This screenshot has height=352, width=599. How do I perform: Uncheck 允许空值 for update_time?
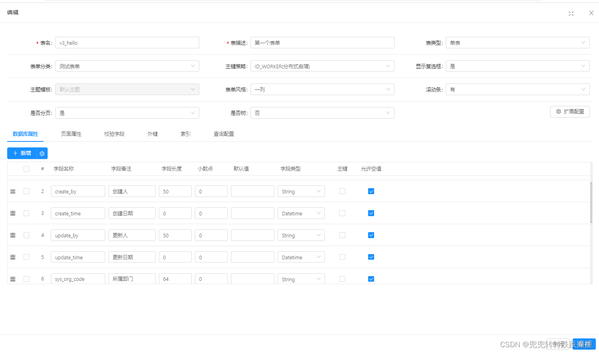[x=371, y=257]
